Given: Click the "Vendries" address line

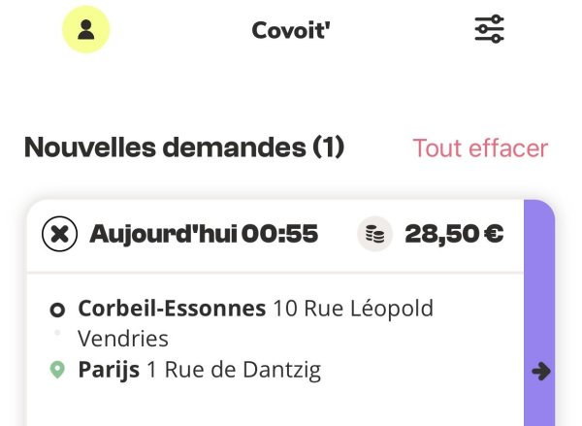Looking at the screenshot, I should tap(123, 339).
